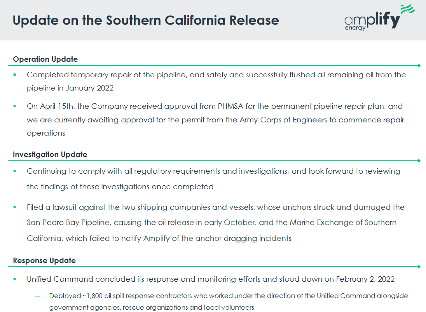Viewport: 426px width, 312px height.
Task: Click the diamond ending the Operation Update line
Action: click(x=419, y=65)
